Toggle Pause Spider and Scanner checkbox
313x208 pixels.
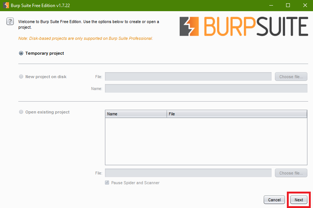click(107, 183)
